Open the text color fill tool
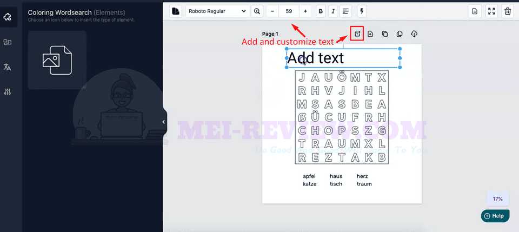519x232 pixels. tap(176, 11)
